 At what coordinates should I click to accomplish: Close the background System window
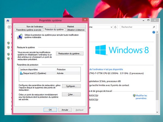tap(155, 20)
